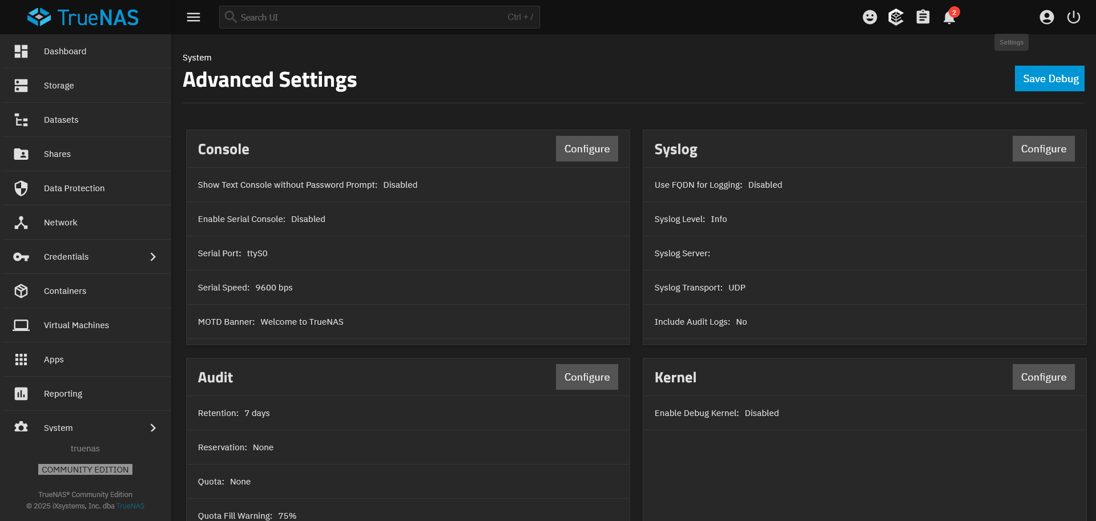
Task: Click the Data Protection shield icon
Action: tap(21, 188)
